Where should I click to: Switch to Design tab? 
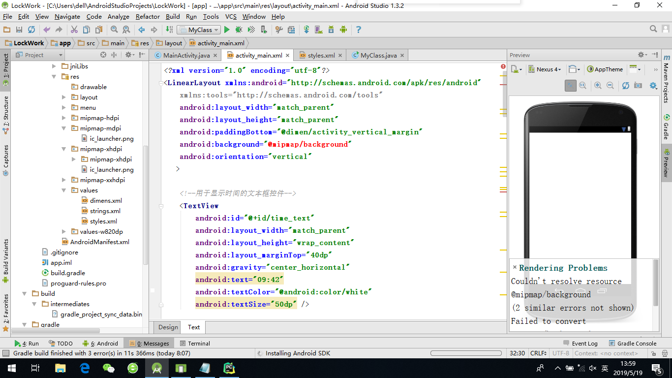(168, 327)
